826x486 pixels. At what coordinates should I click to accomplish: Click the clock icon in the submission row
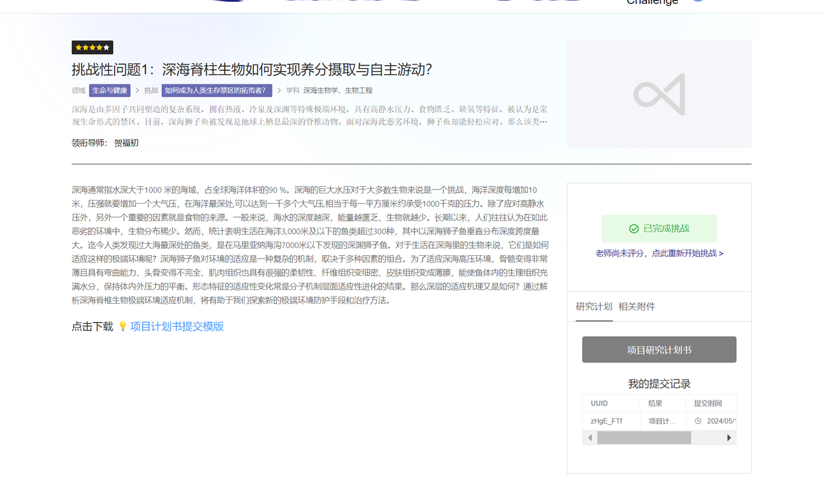[698, 421]
